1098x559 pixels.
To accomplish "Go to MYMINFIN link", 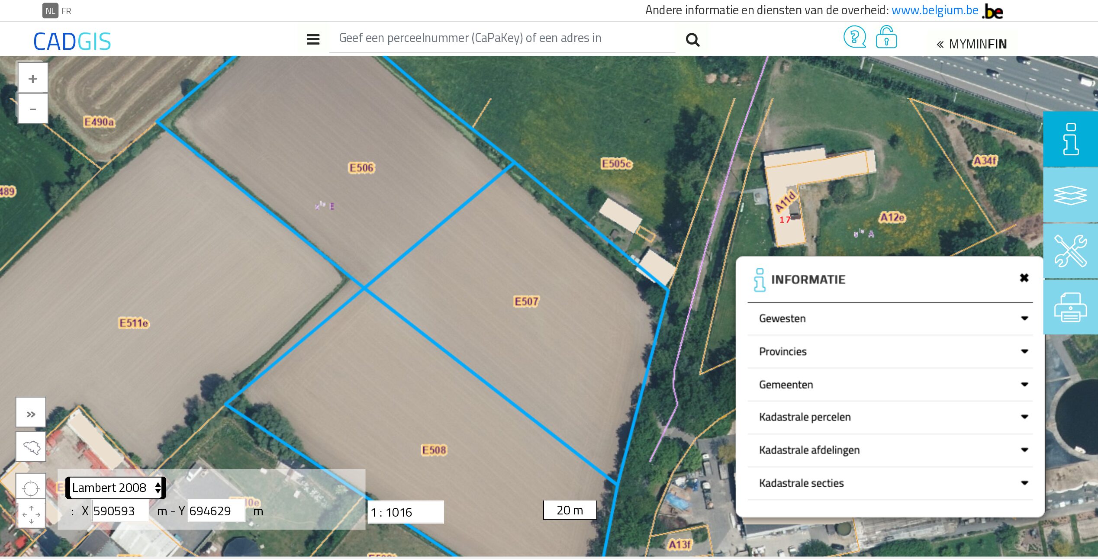I will 972,44.
